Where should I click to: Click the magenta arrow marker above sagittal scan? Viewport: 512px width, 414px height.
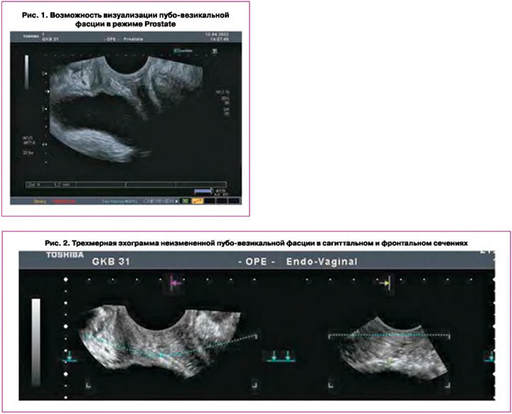point(177,281)
